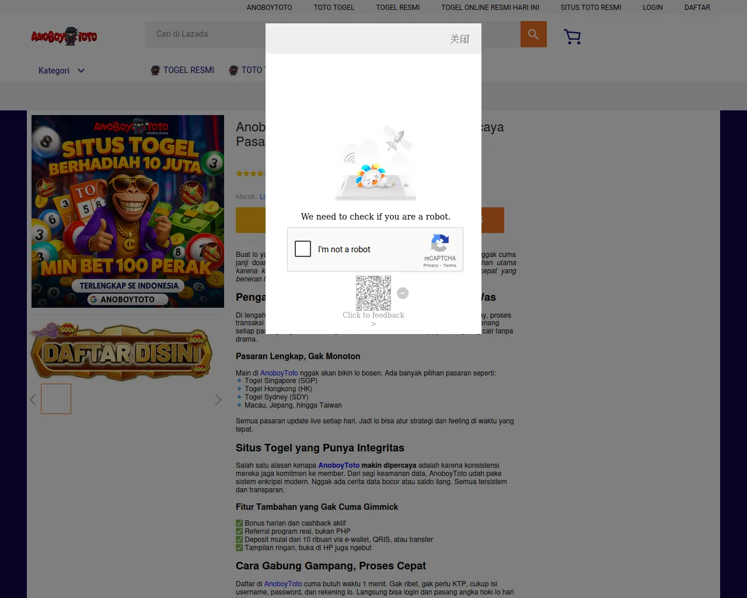Open the shopping cart icon

click(x=573, y=37)
